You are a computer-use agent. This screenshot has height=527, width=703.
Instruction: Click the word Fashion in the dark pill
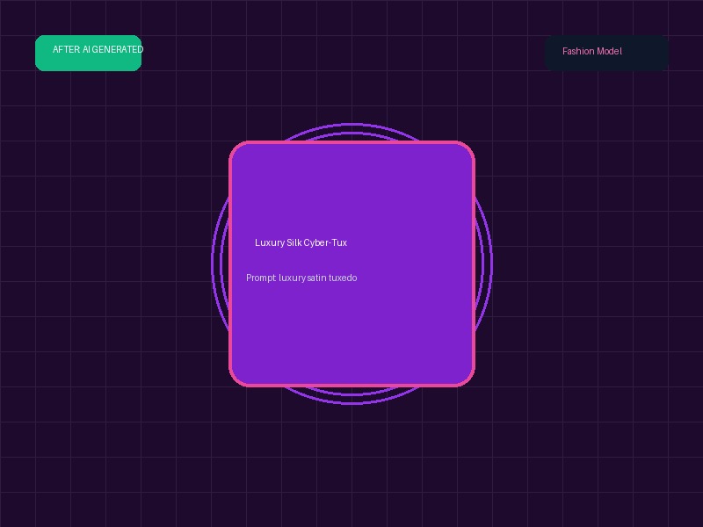(x=578, y=51)
